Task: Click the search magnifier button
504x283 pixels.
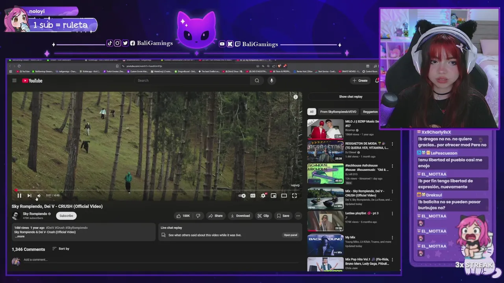Action: (x=257, y=81)
